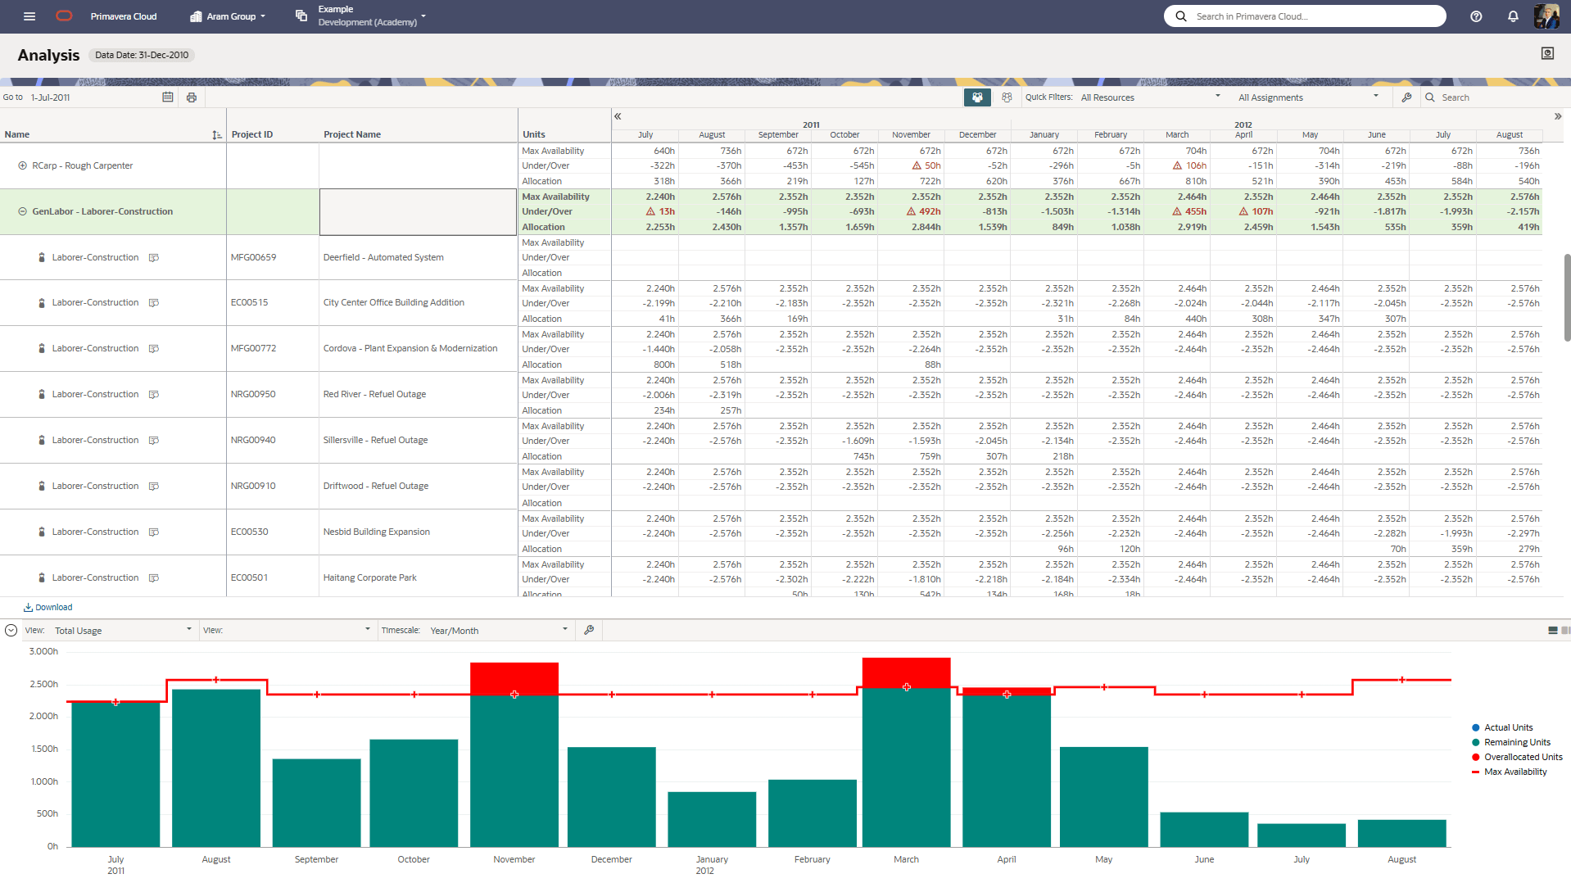Click the Download link below the table
Image resolution: width=1571 pixels, height=883 pixels.
coord(48,607)
